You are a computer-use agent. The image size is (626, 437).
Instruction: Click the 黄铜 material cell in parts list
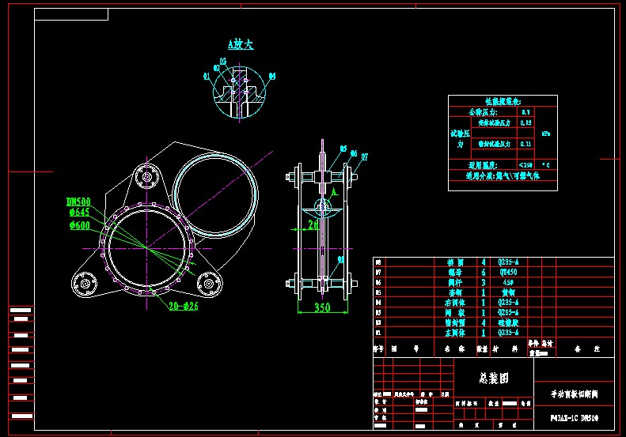(x=503, y=291)
